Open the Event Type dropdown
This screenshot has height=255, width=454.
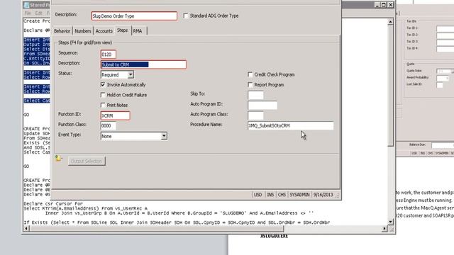164,136
